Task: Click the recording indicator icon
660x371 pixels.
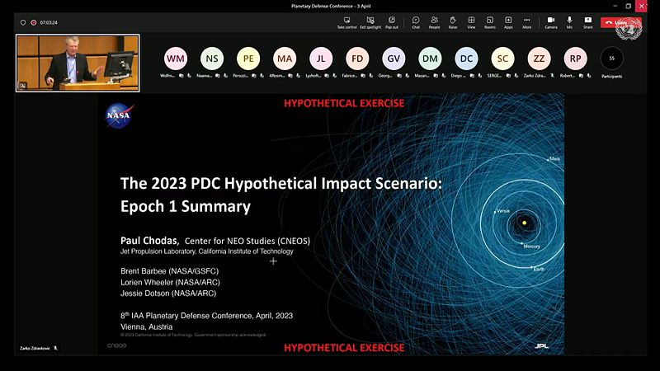Action: click(x=34, y=23)
